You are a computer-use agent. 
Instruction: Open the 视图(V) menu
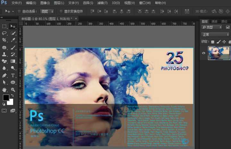pyautogui.click(x=130, y=3)
